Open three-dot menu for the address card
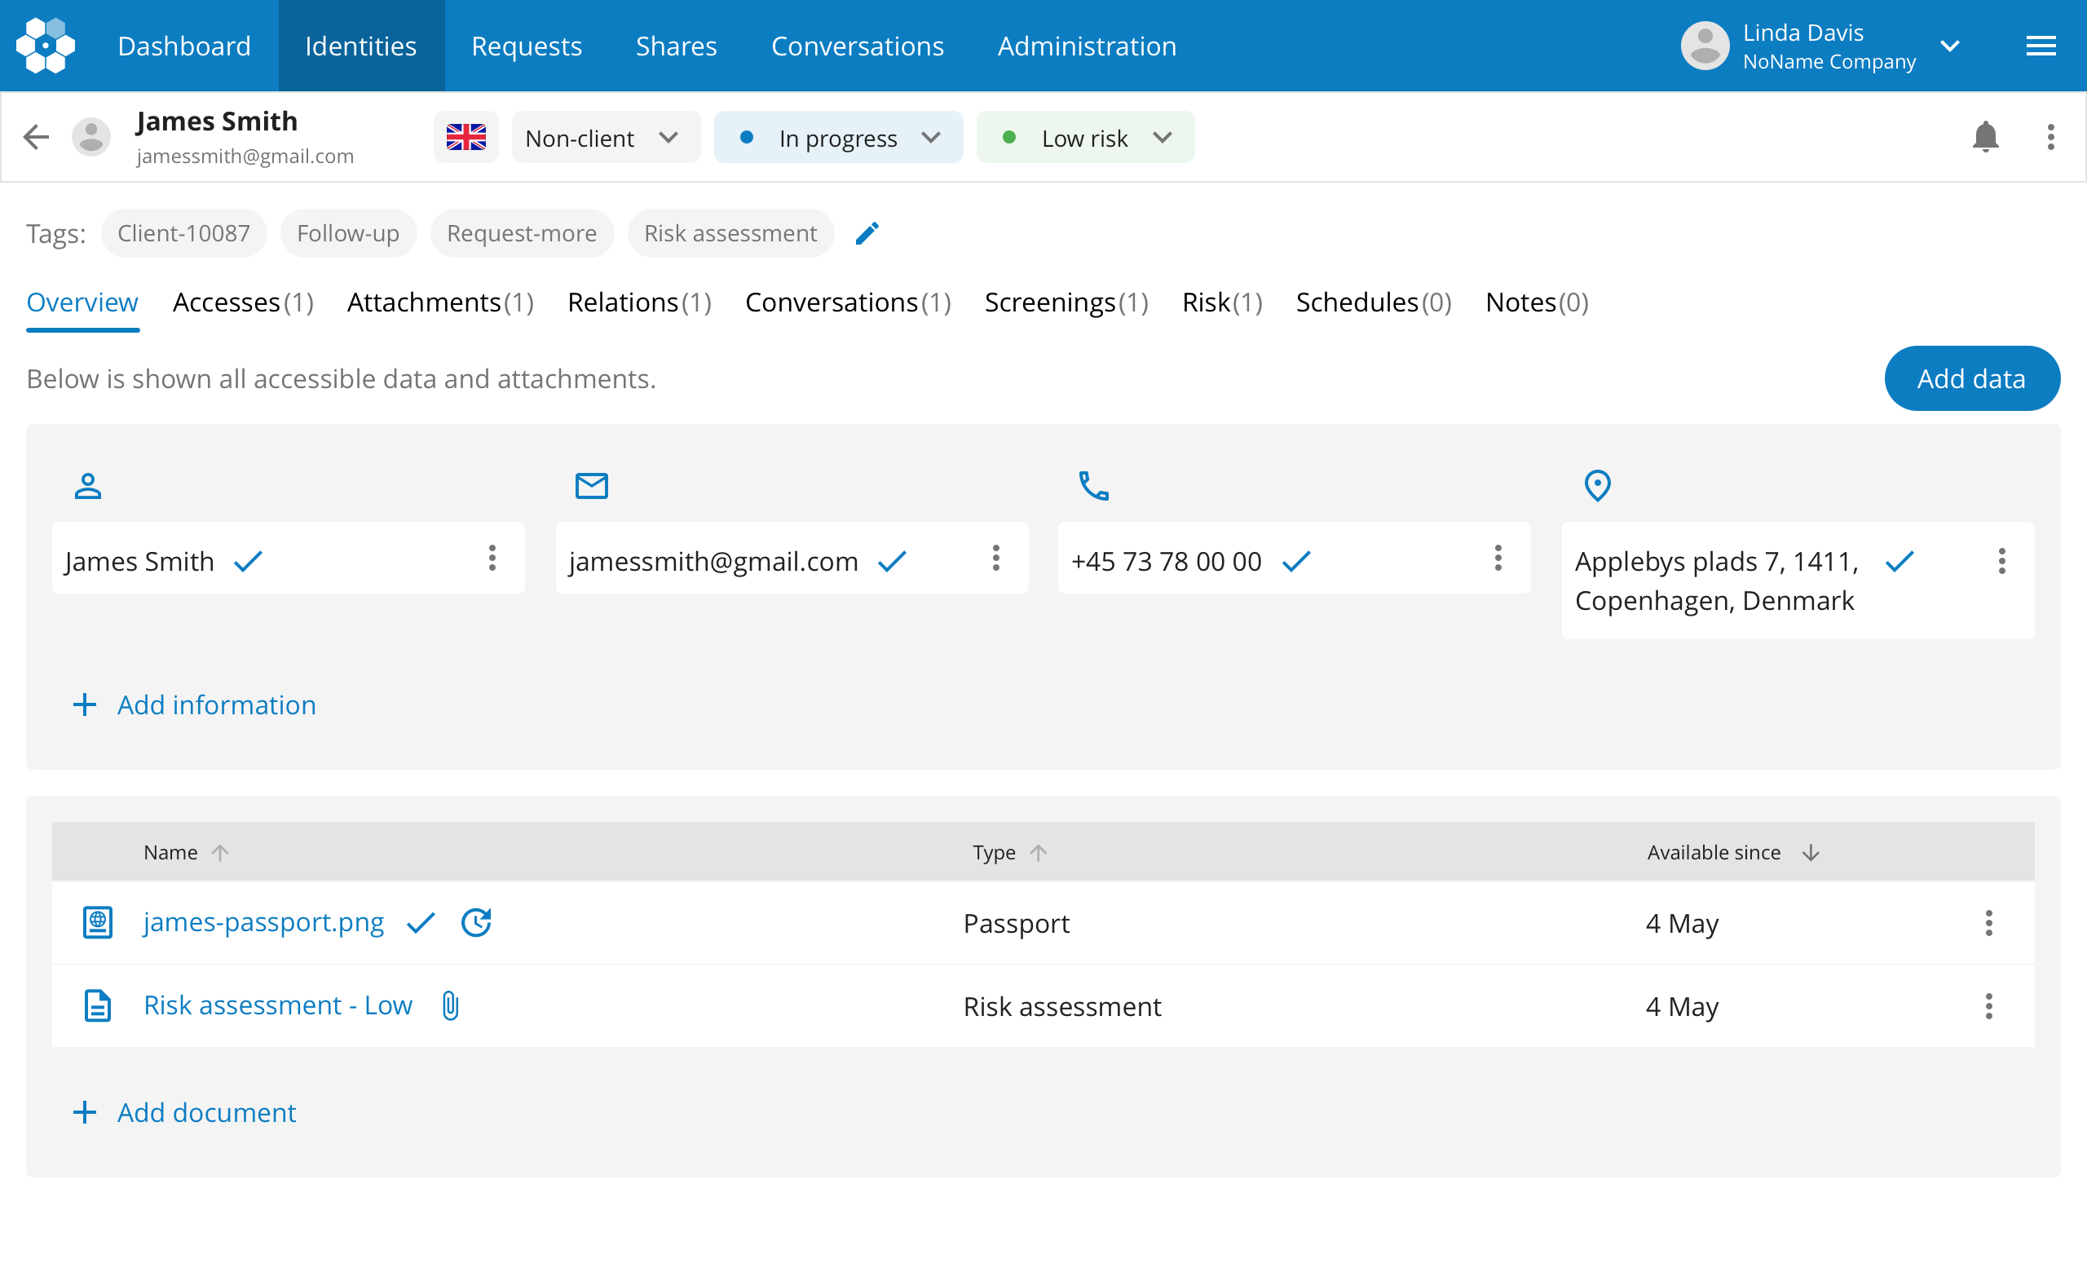Image resolution: width=2087 pixels, height=1272 pixels. click(2001, 561)
